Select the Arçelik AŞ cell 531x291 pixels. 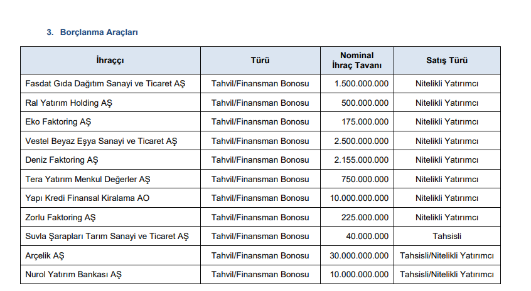click(x=45, y=256)
